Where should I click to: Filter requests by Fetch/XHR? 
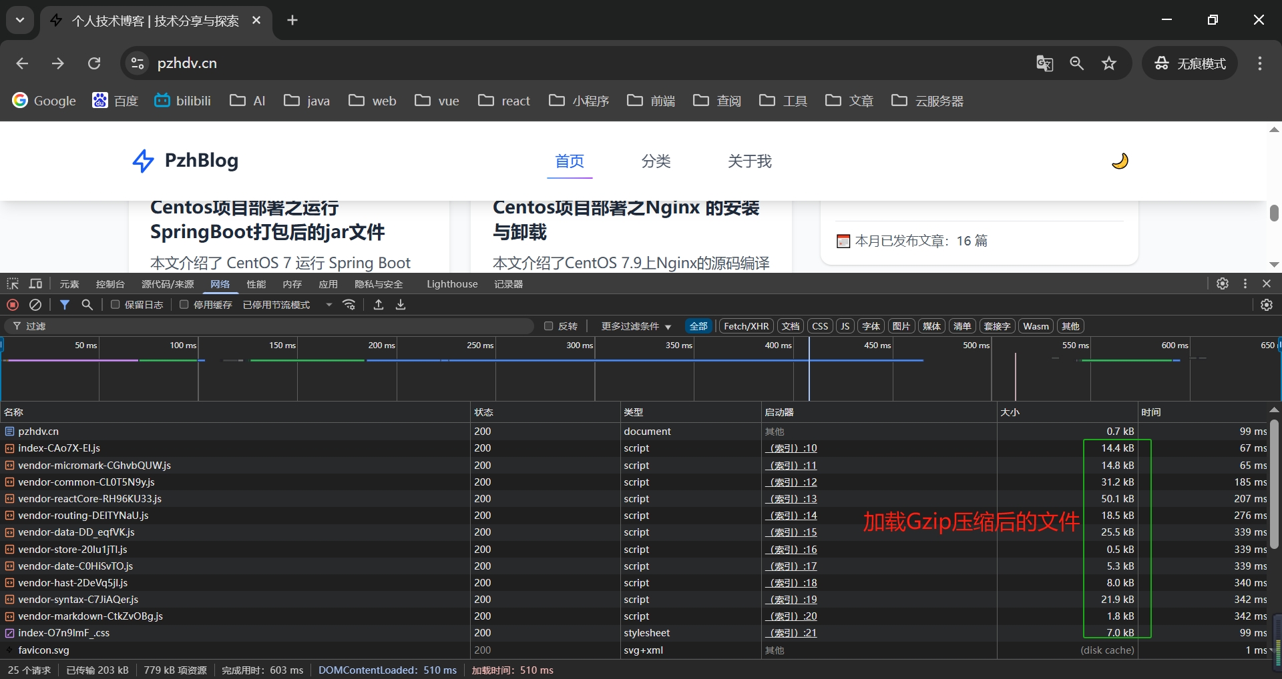(746, 326)
